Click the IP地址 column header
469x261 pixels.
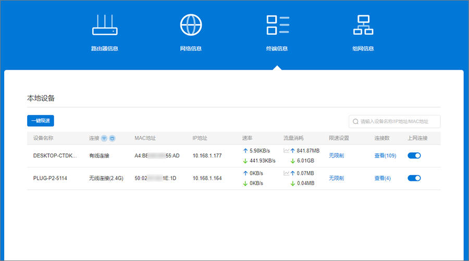pyautogui.click(x=200, y=138)
